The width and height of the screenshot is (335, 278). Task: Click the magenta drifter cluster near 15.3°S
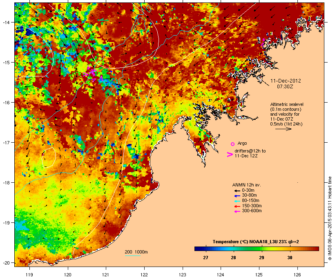coord(92,73)
